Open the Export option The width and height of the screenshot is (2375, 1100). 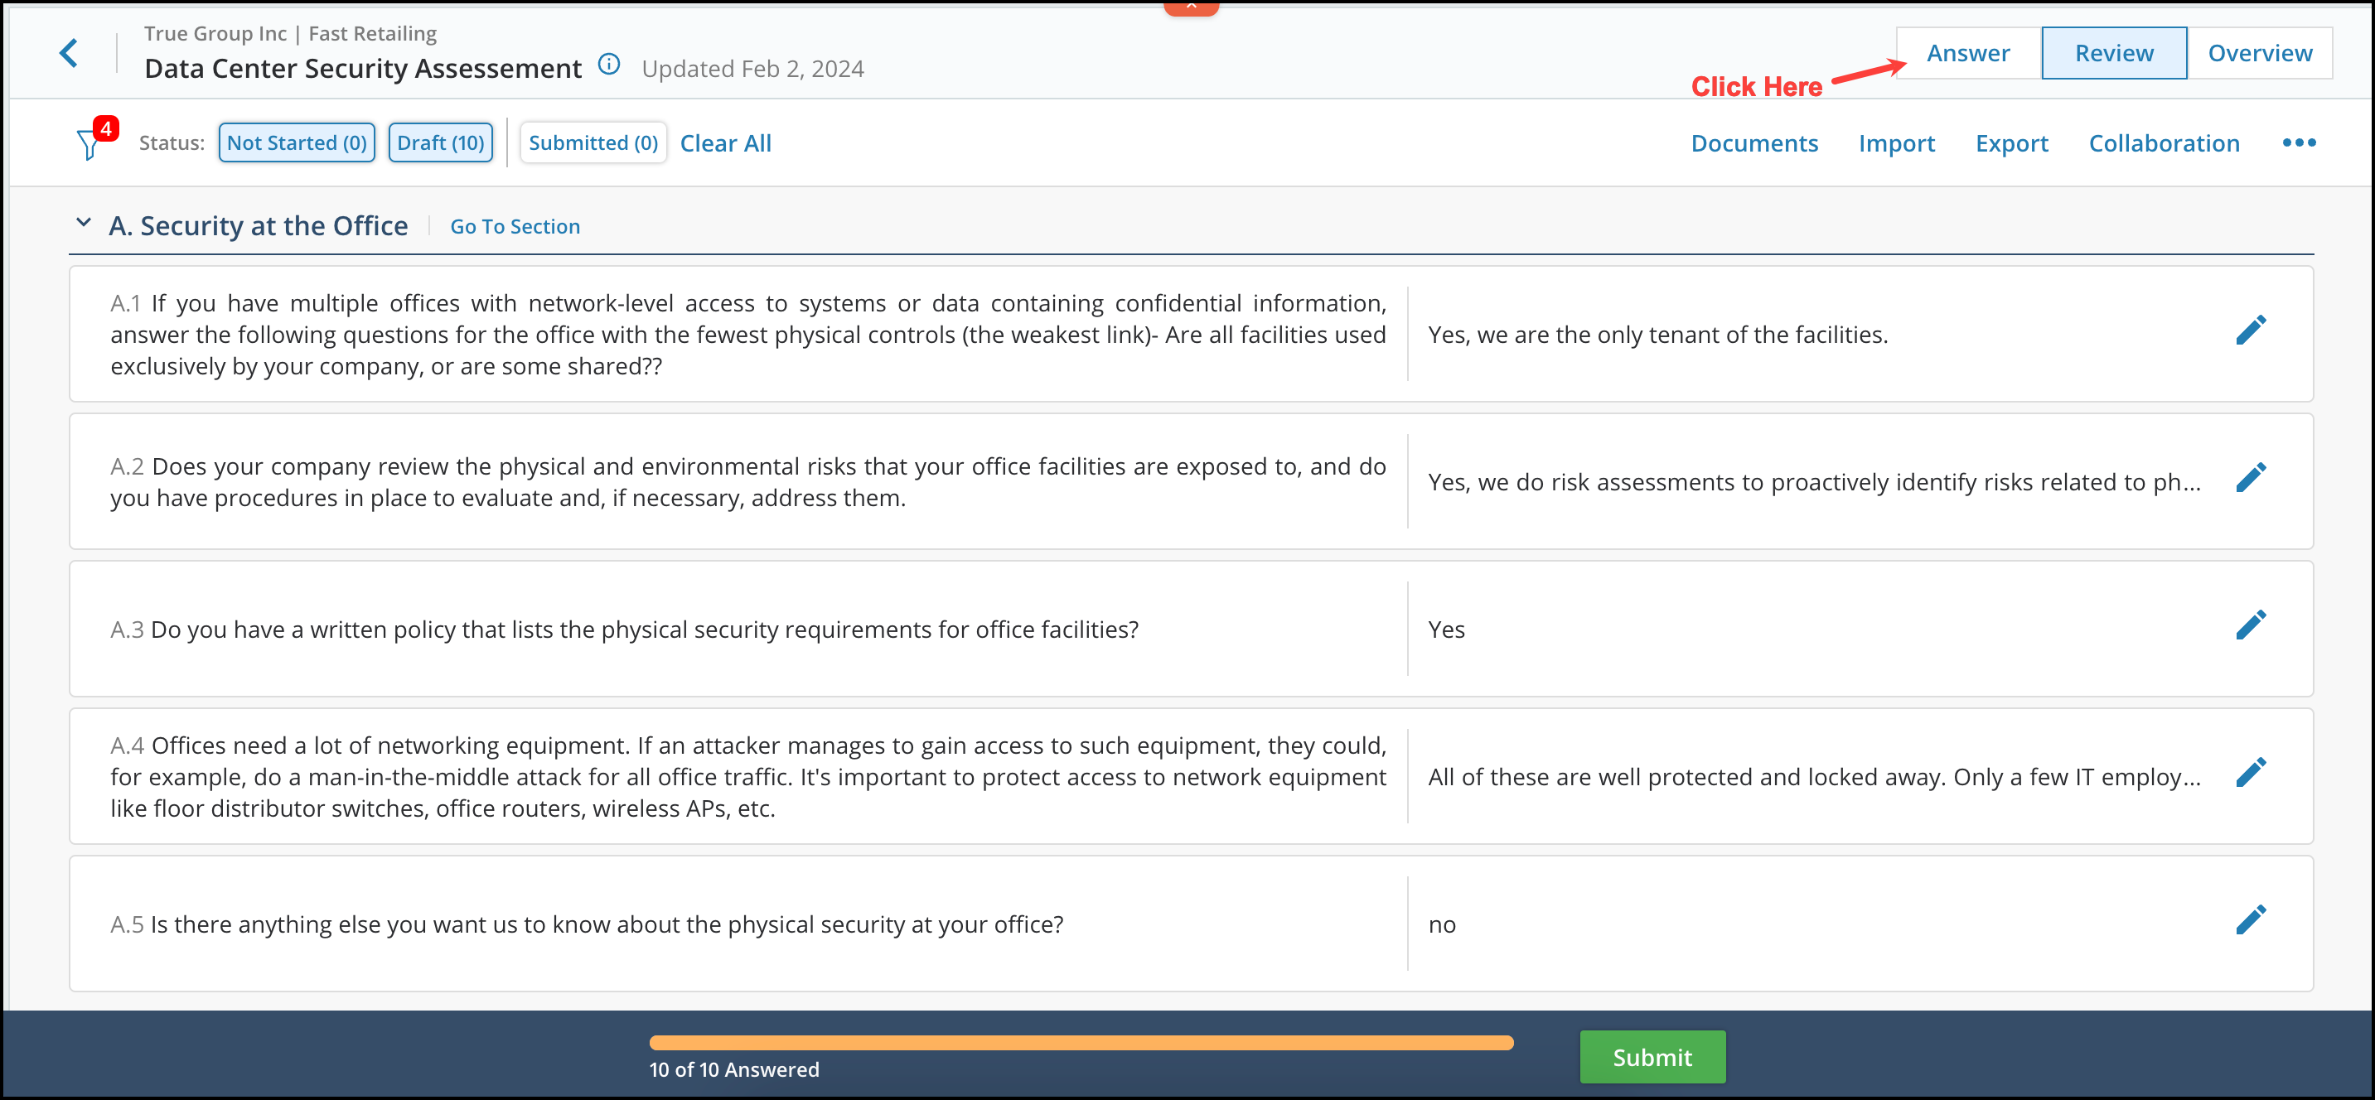2011,142
